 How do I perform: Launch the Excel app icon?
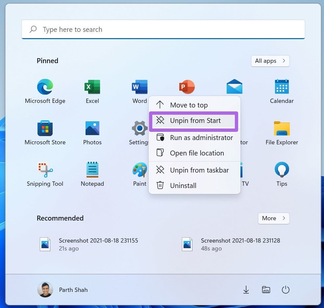pyautogui.click(x=92, y=87)
